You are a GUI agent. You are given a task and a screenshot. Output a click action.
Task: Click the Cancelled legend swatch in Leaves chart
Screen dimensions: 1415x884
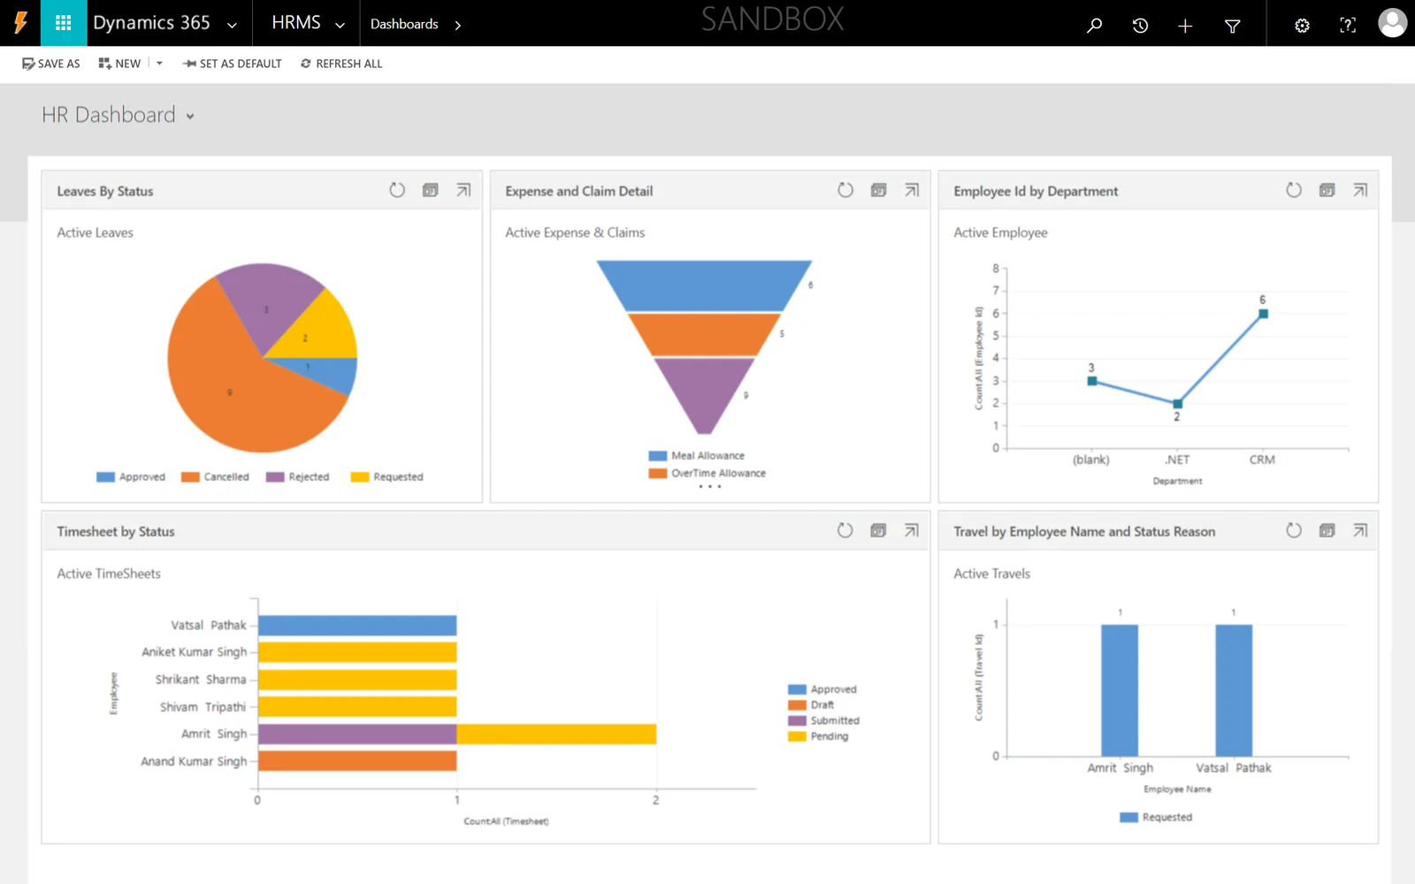[190, 477]
